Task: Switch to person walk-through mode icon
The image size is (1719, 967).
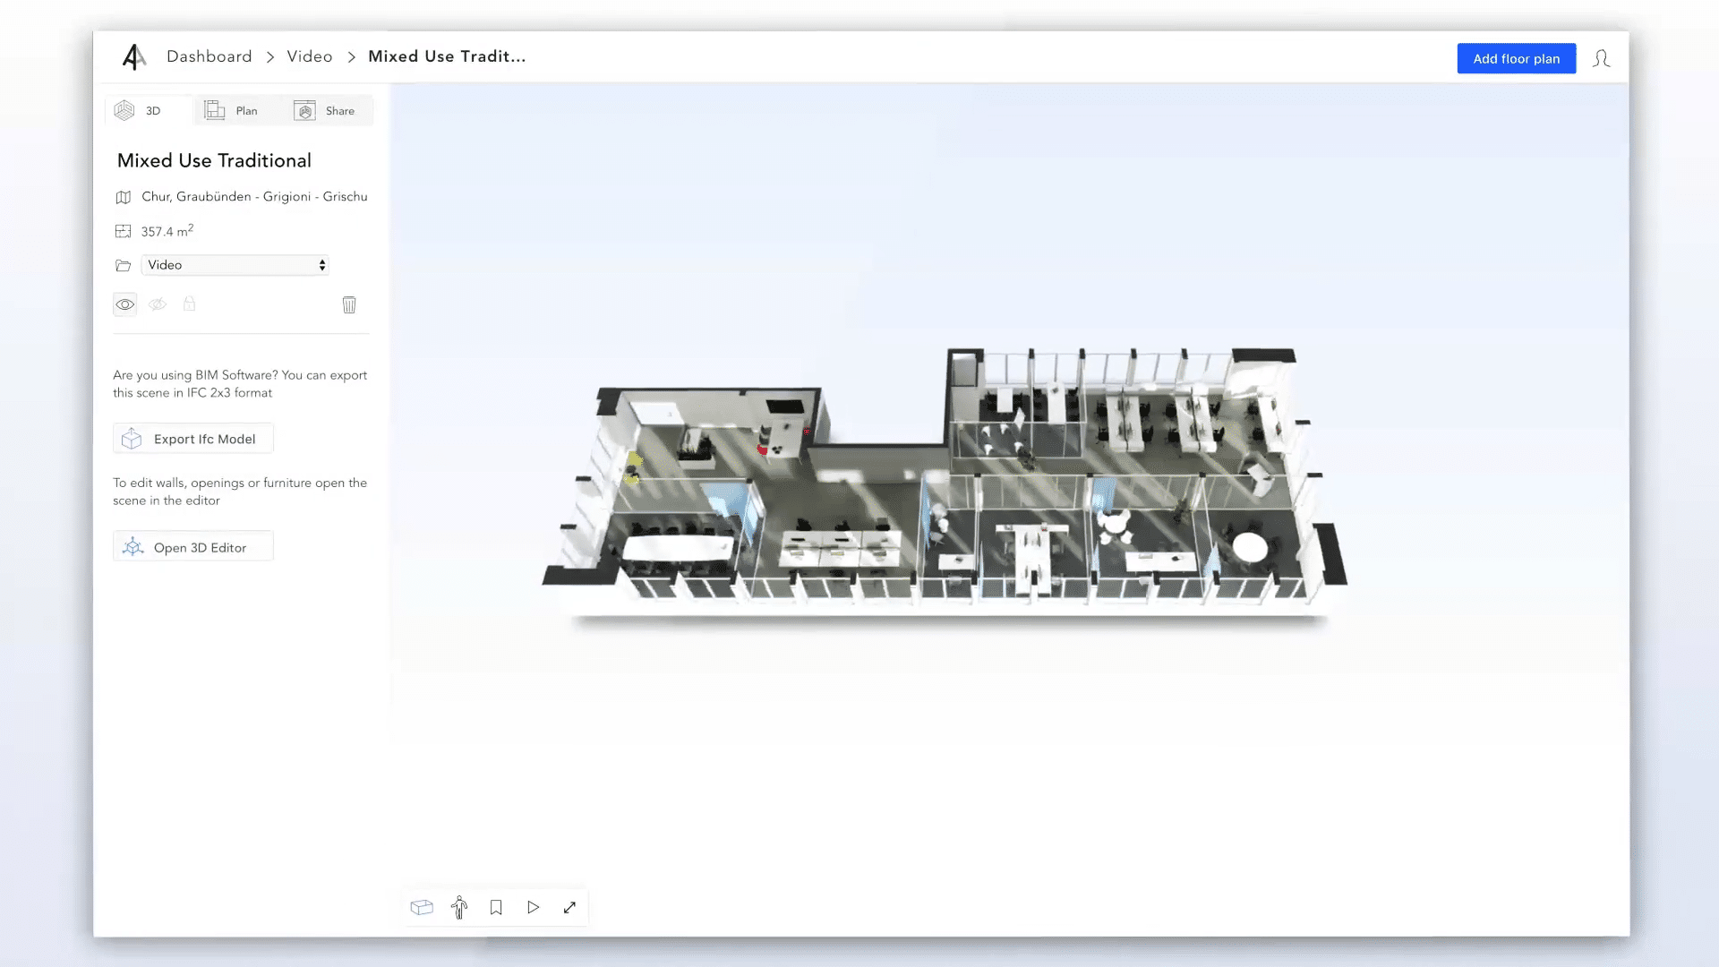Action: click(459, 907)
